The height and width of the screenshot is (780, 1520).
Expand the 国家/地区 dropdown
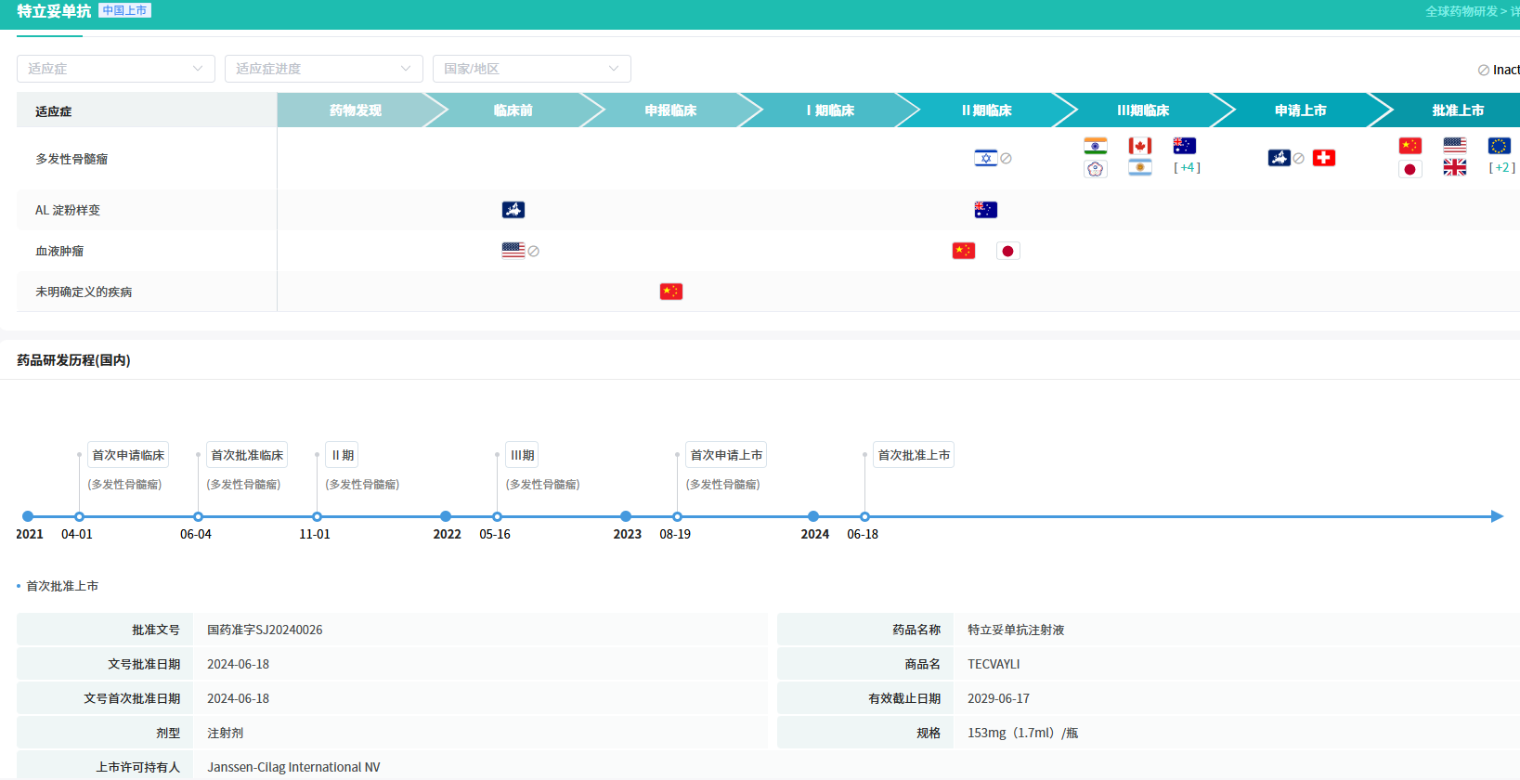531,69
